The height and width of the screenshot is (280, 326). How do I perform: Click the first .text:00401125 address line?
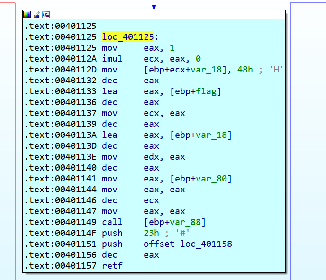coord(60,26)
